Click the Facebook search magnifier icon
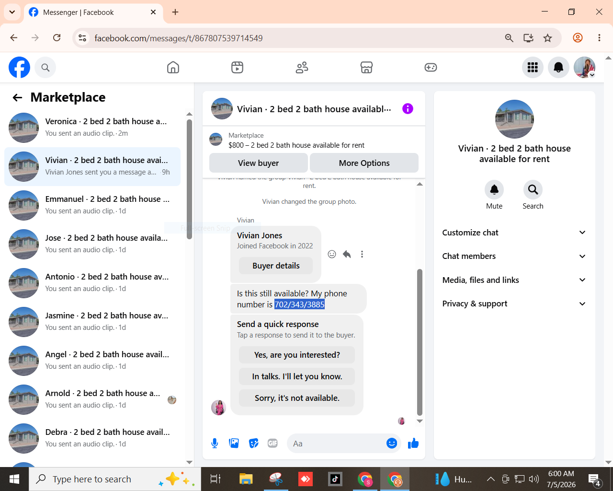Screen dimensions: 613x491 45,68
